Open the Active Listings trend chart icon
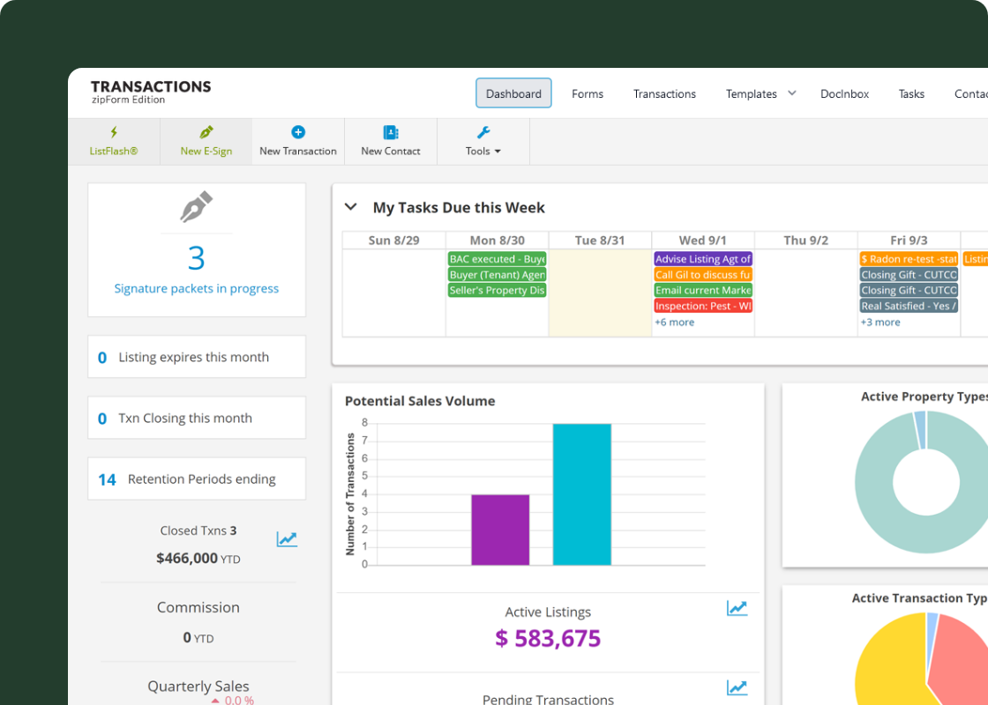Viewport: 988px width, 705px height. point(737,608)
